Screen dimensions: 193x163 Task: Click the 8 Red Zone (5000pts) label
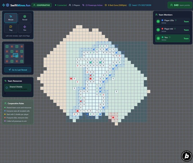tap(117, 5)
